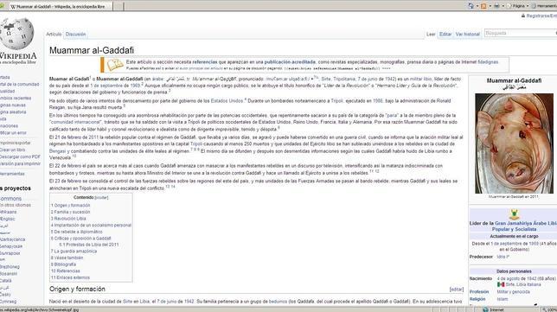Open the Herramientas toolbar menu

544,6
